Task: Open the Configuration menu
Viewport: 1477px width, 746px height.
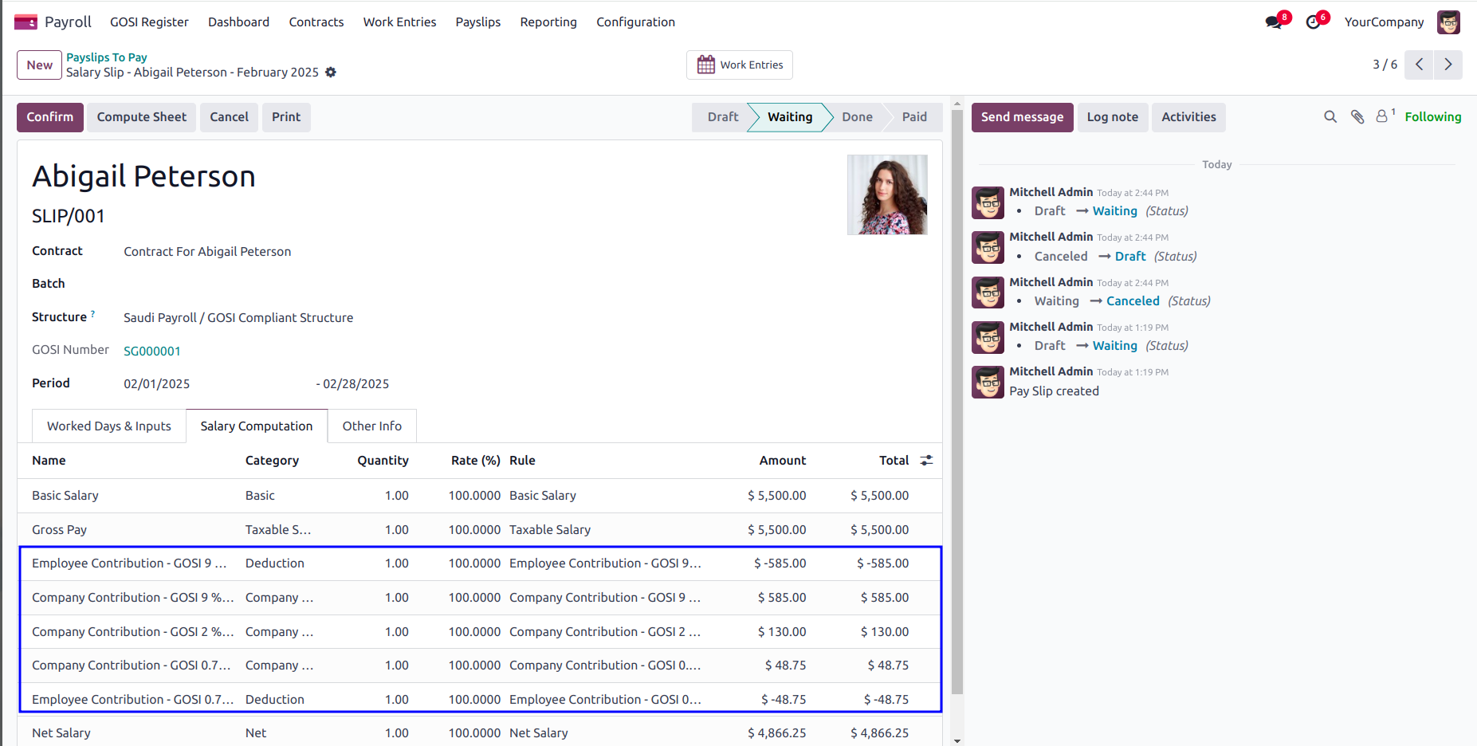Action: (635, 22)
